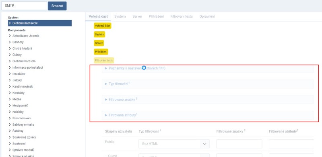Select the Oprávnění tab

[207, 16]
